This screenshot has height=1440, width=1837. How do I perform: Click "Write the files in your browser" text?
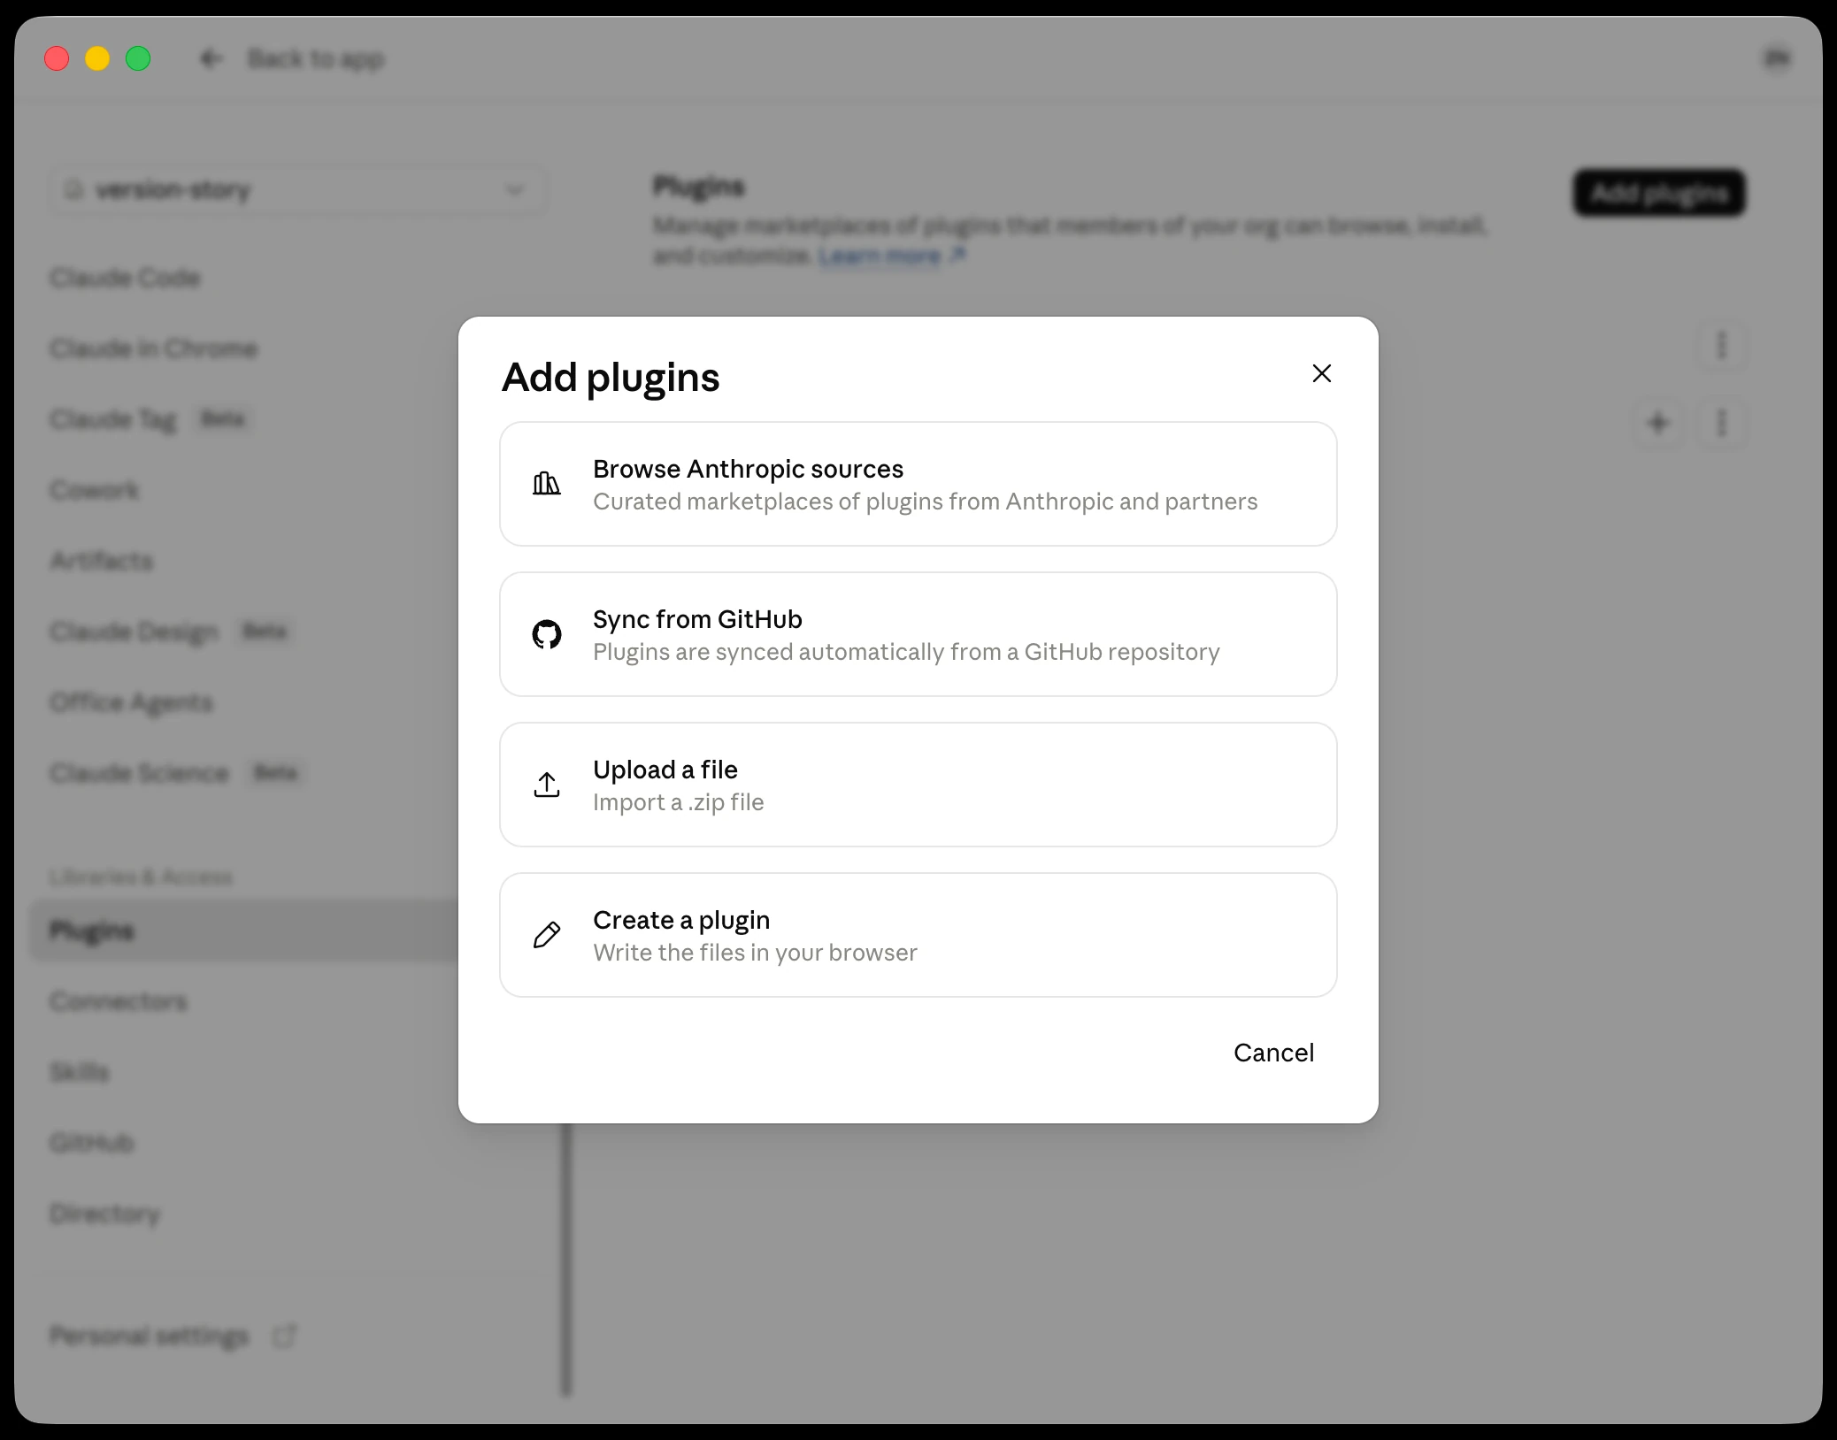[755, 953]
